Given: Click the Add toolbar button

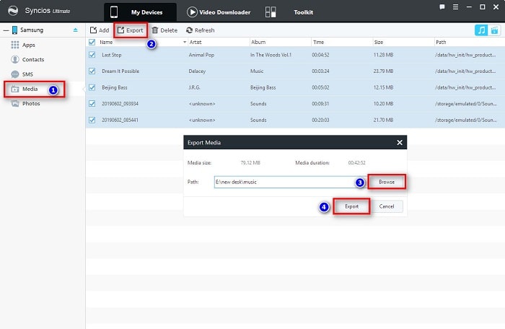Looking at the screenshot, I should [100, 30].
